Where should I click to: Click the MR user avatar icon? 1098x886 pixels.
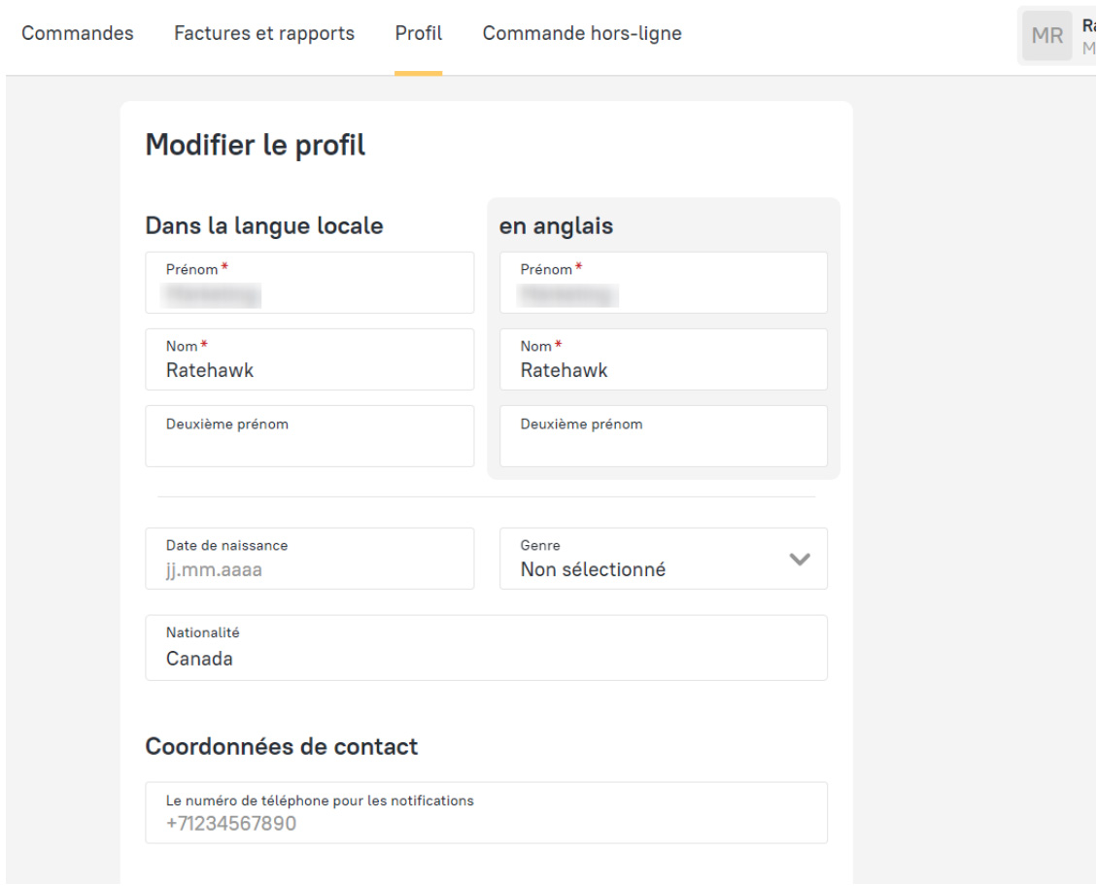pos(1047,37)
